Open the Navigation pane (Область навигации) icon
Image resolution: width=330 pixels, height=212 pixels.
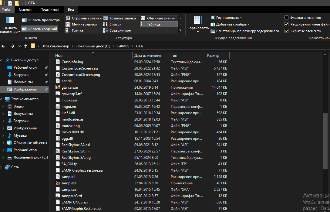[10, 20]
